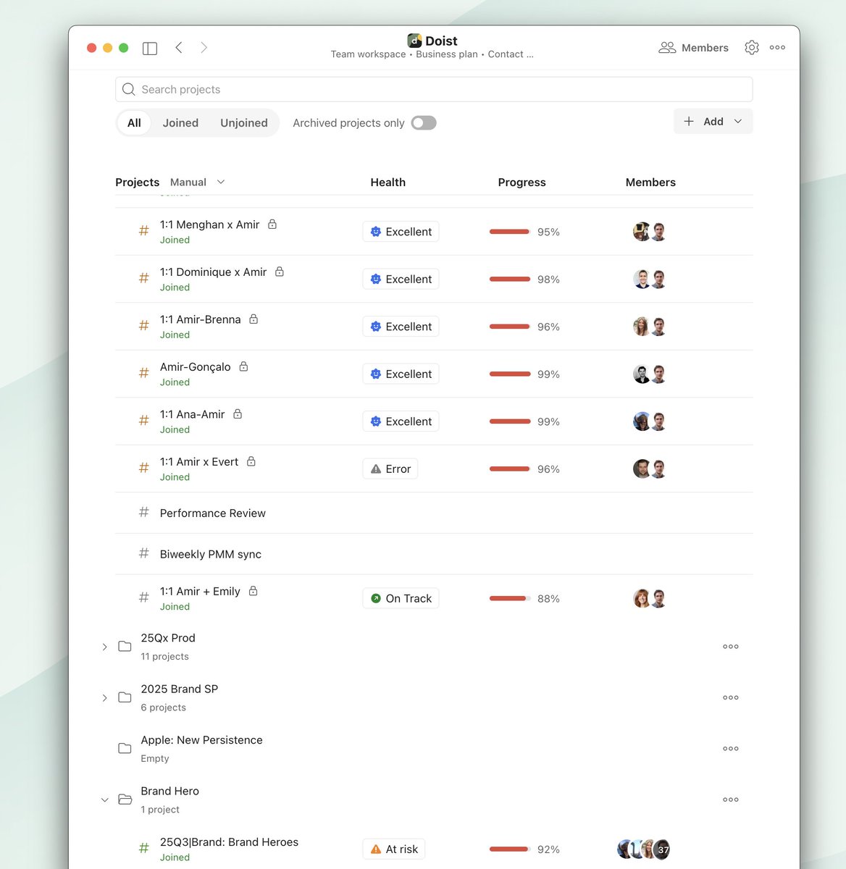The height and width of the screenshot is (869, 846).
Task: Open Performance Review project
Action: [x=212, y=513]
